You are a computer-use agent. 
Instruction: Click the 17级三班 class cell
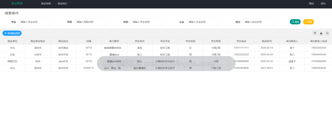(216, 68)
